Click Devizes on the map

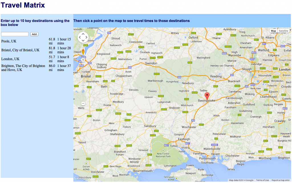[x=134, y=90]
